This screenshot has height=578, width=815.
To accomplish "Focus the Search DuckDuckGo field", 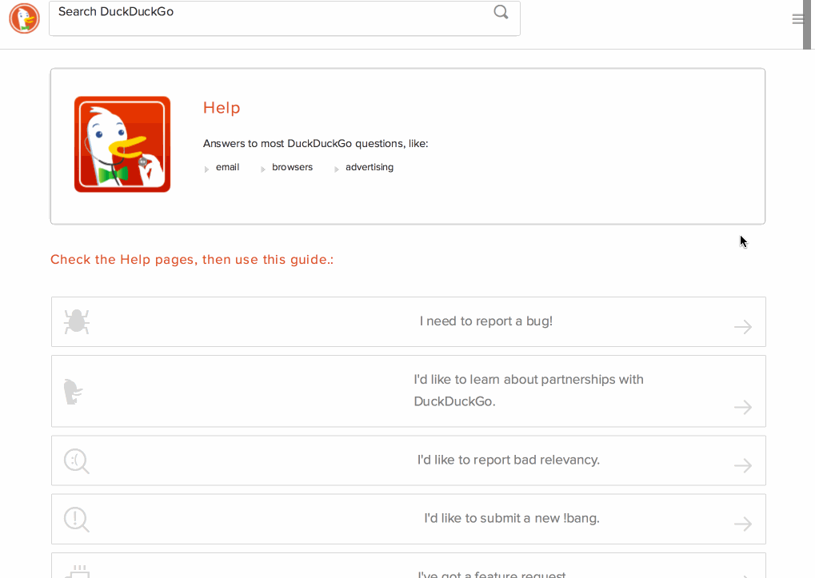I will click(284, 18).
